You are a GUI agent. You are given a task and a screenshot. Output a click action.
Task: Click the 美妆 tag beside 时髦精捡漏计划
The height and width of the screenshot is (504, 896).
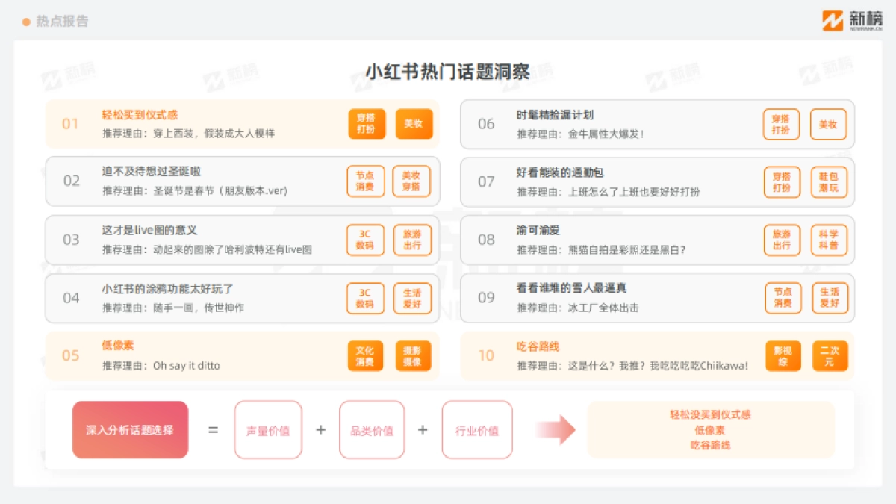point(829,124)
